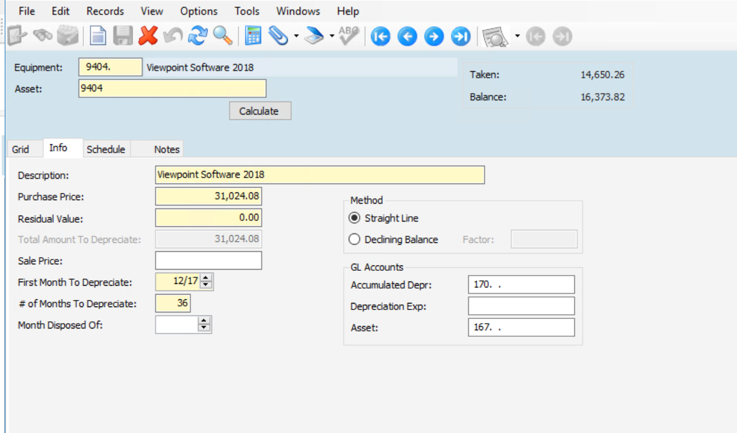Screen dimensions: 737x433
Task: Increase First Month To Depreciate spinner
Action: click(206, 279)
